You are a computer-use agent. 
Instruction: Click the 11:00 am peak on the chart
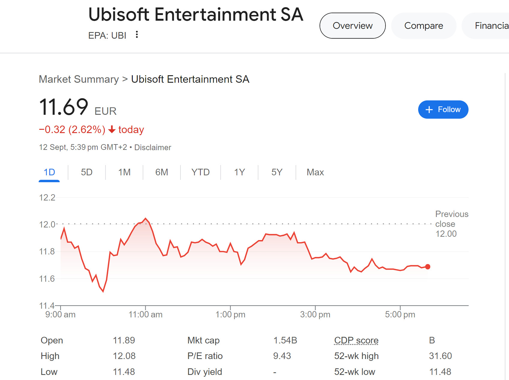pyautogui.click(x=146, y=218)
